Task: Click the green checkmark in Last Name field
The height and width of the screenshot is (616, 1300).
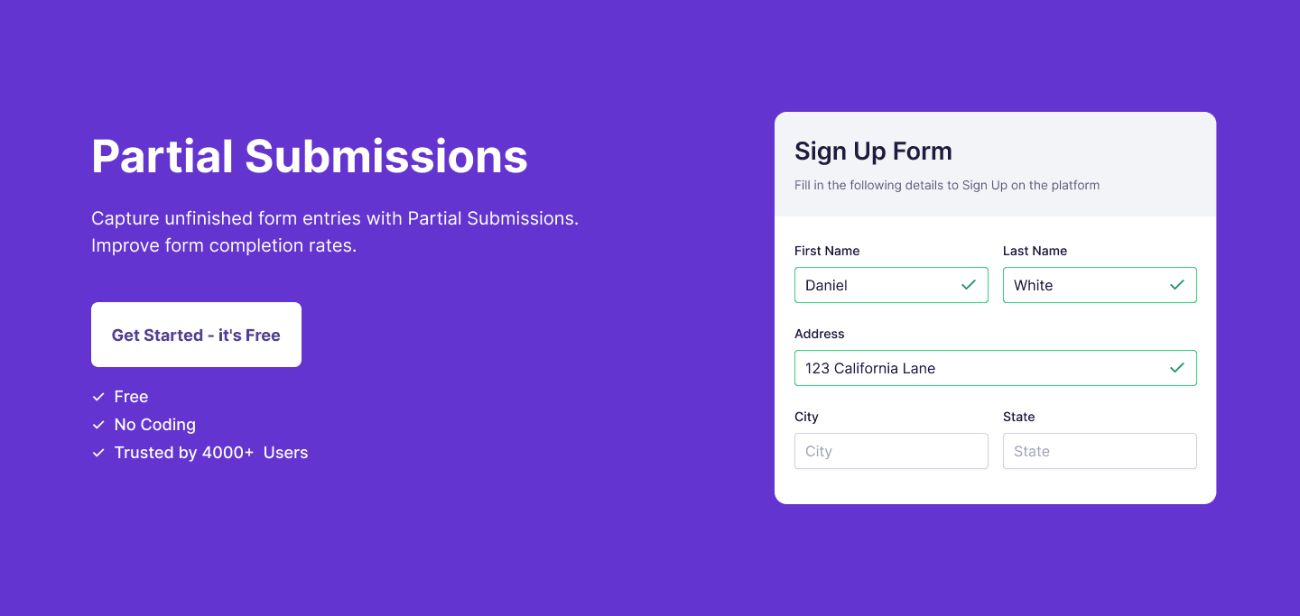Action: click(1176, 284)
